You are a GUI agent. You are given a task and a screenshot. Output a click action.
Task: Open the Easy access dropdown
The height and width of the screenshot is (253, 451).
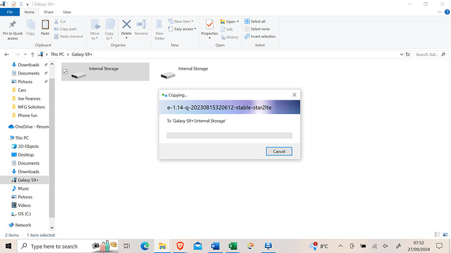(182, 29)
